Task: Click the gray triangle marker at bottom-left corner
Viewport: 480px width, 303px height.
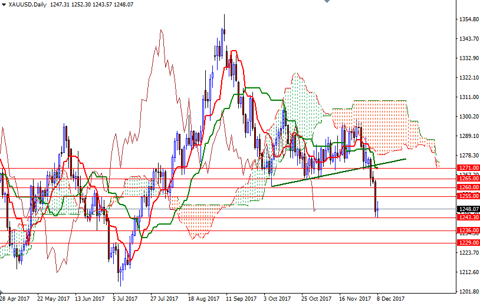Action: click(x=2, y=292)
